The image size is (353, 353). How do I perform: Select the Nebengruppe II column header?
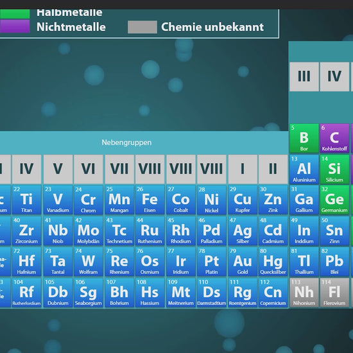coord(273,169)
